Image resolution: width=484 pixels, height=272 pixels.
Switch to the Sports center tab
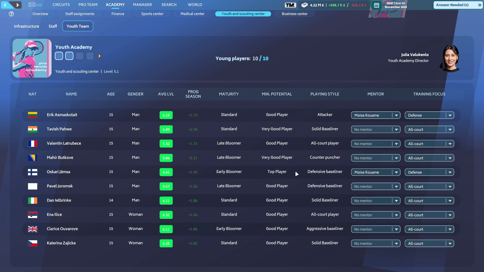click(152, 14)
